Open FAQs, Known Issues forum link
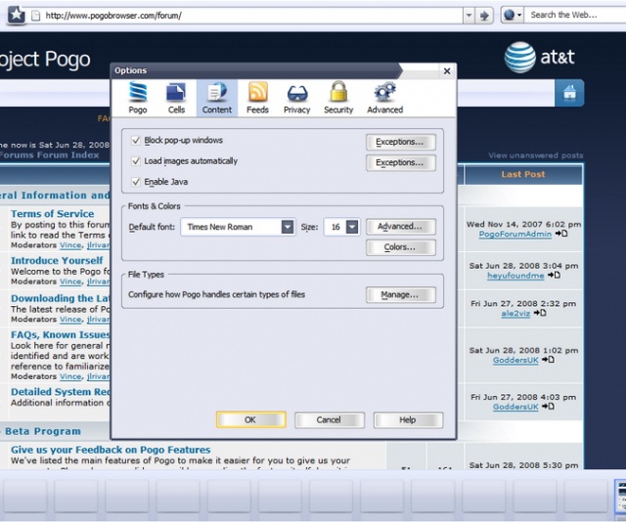Image resolution: width=626 pixels, height=522 pixels. (61, 335)
